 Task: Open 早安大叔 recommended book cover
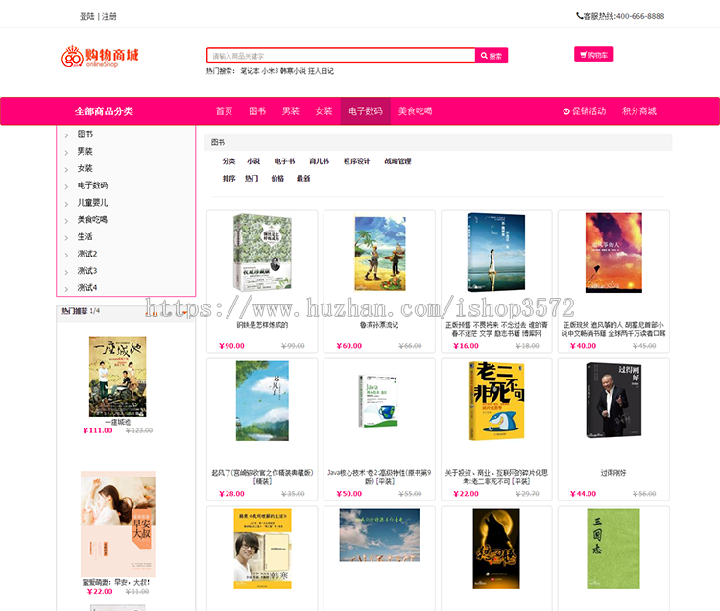coord(118,524)
